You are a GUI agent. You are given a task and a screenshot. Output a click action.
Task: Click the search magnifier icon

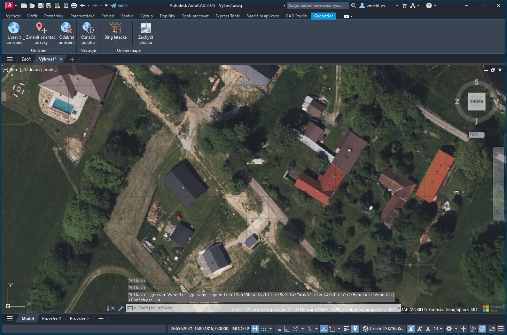coord(353,6)
